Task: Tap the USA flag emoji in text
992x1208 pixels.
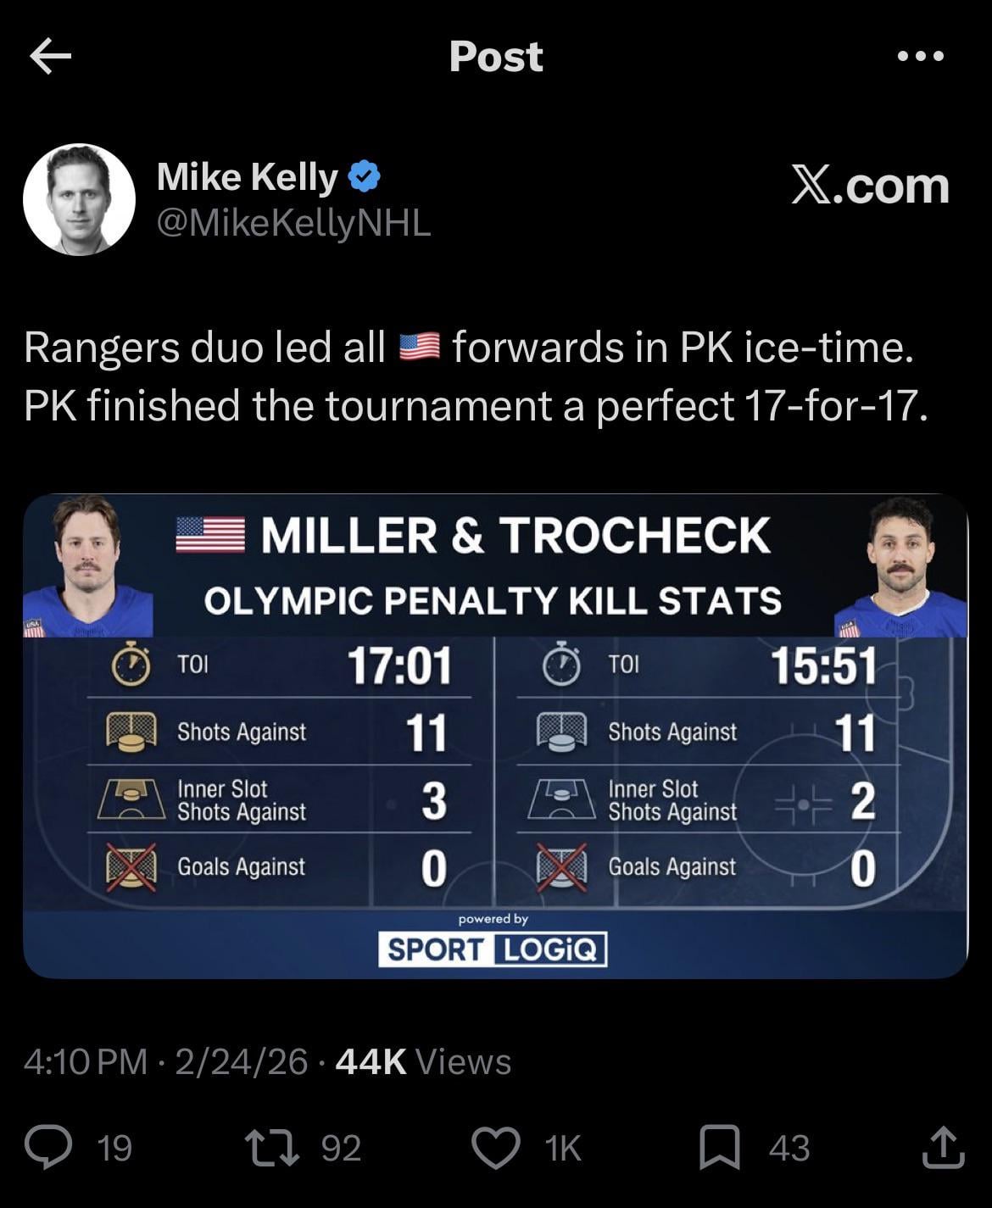Action: 419,348
